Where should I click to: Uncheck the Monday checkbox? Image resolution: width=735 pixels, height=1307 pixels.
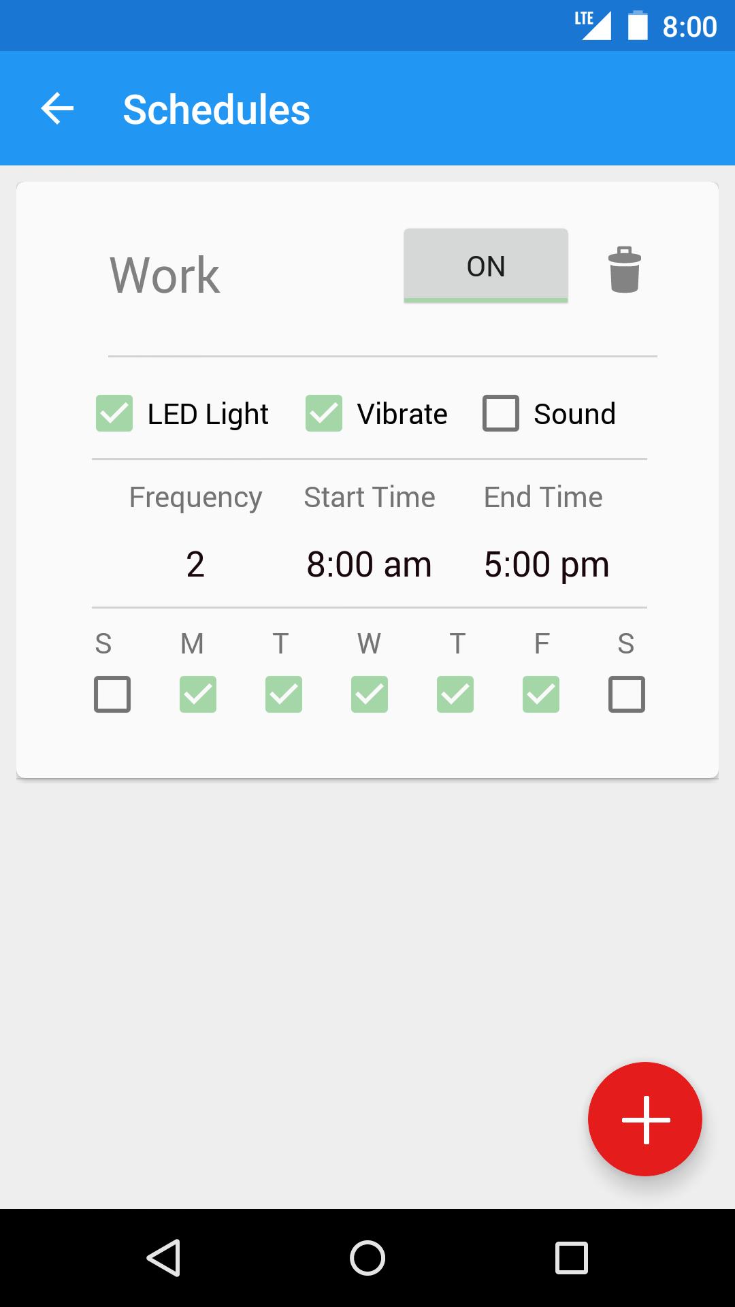(198, 694)
